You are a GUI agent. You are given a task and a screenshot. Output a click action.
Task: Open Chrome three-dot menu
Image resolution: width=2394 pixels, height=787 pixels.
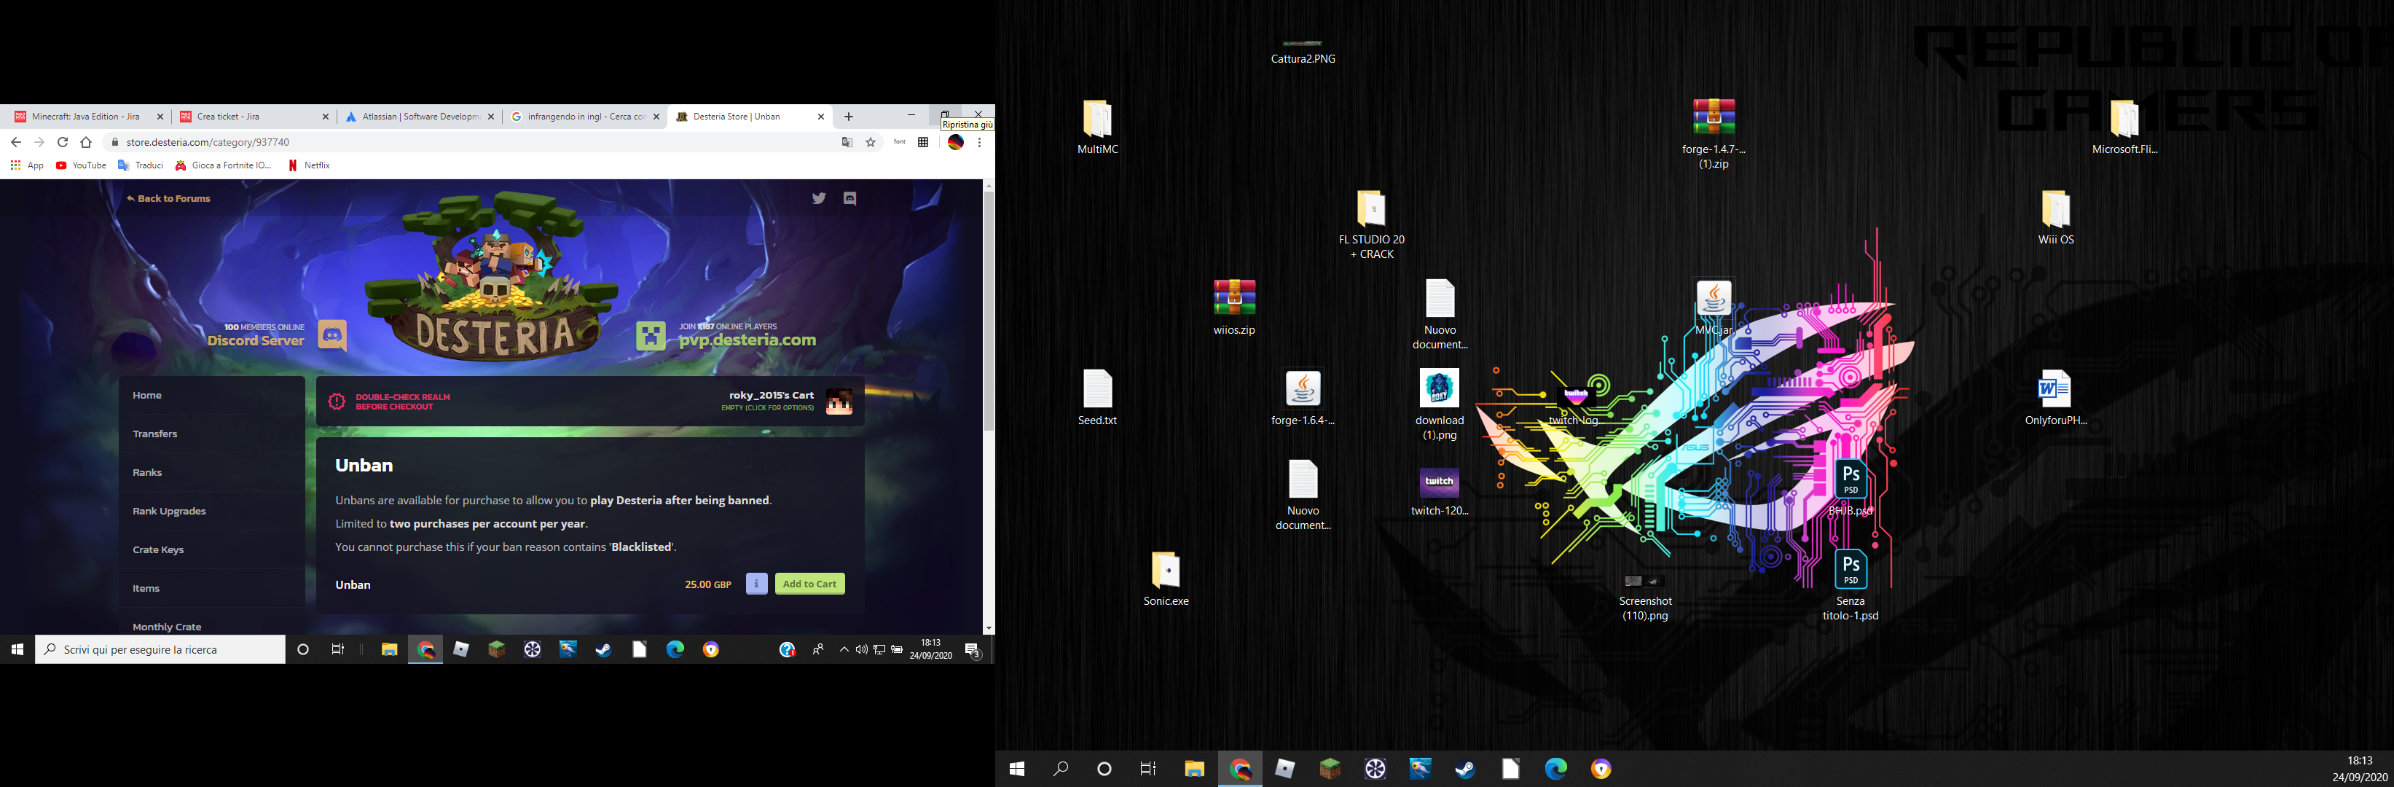coord(980,142)
